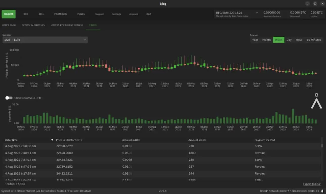Click the version v1.9.4 label
Image resolution: width=326 pixels, height=194 pixels.
tap(163, 191)
